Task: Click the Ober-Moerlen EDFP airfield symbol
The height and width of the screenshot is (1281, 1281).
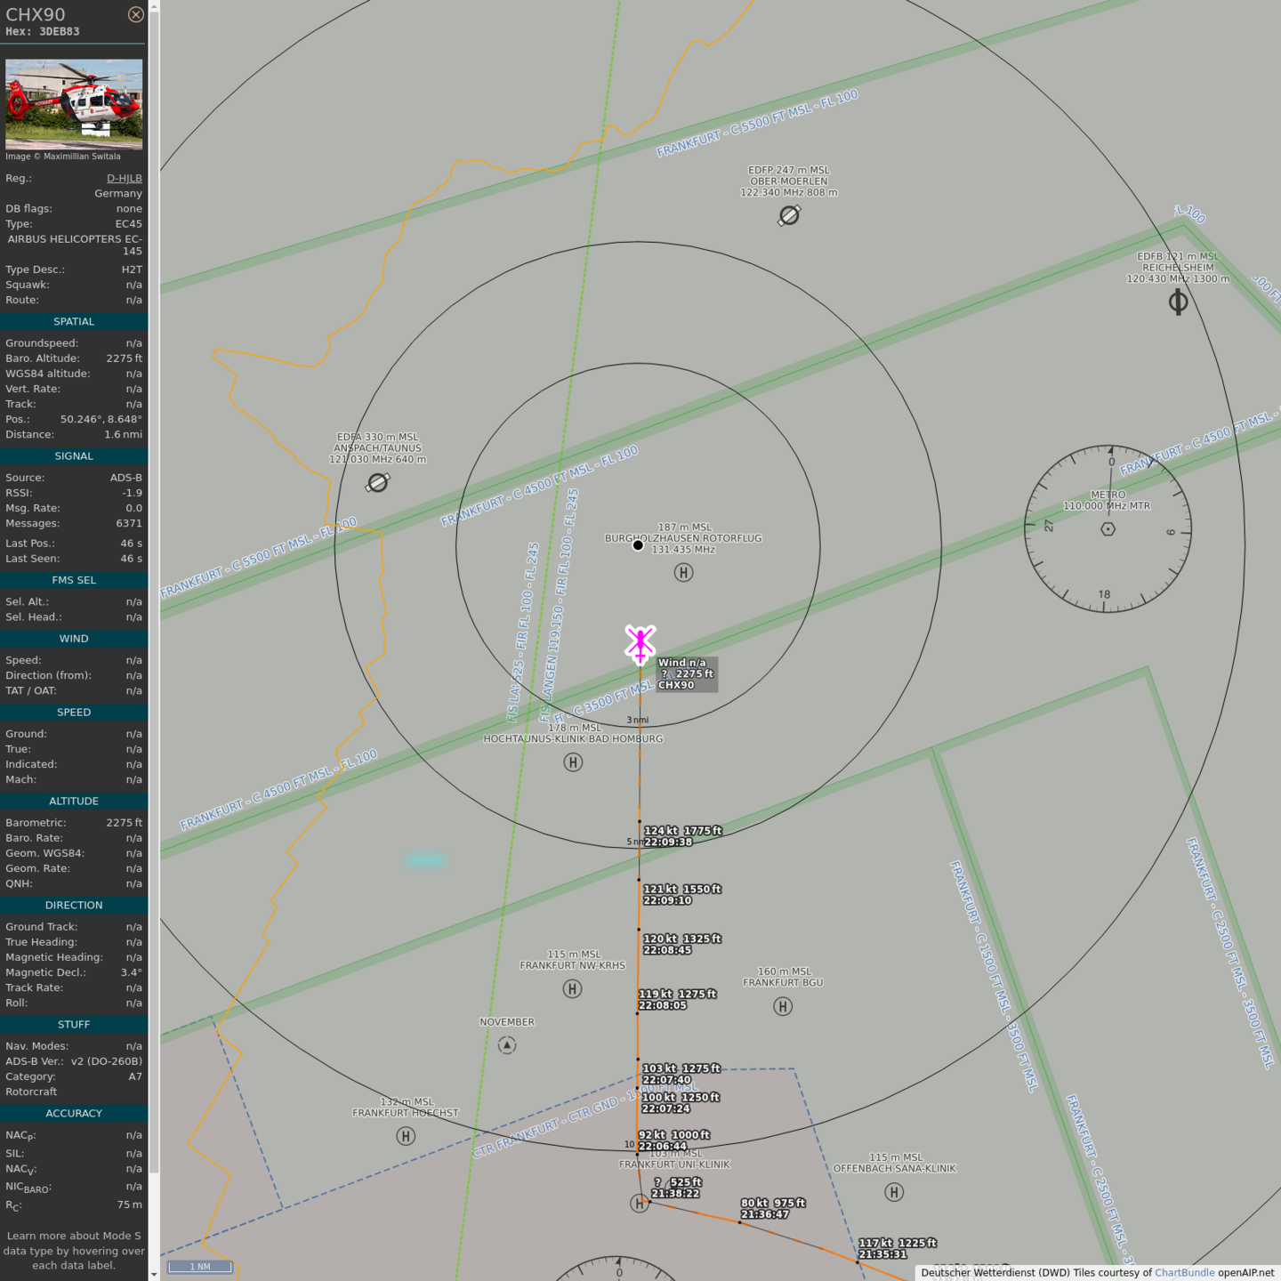Action: 789,215
